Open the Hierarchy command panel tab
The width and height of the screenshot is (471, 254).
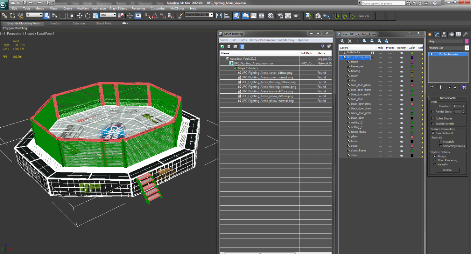pyautogui.click(x=444, y=34)
